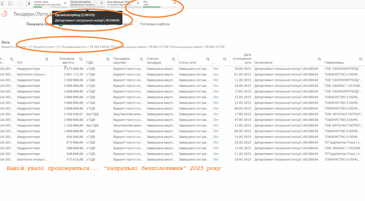Viewport: 365px width, 201px height.
Task: Select the first green radio option
Action: coord(61,24)
